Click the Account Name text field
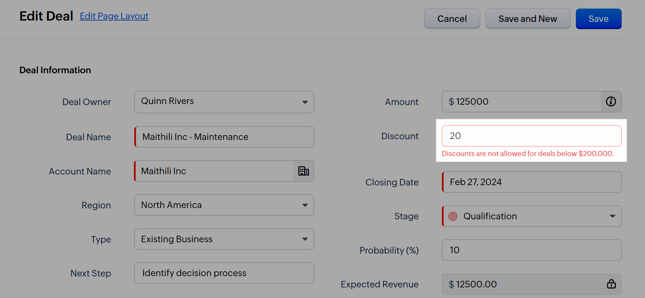The width and height of the screenshot is (645, 298). pyautogui.click(x=214, y=171)
